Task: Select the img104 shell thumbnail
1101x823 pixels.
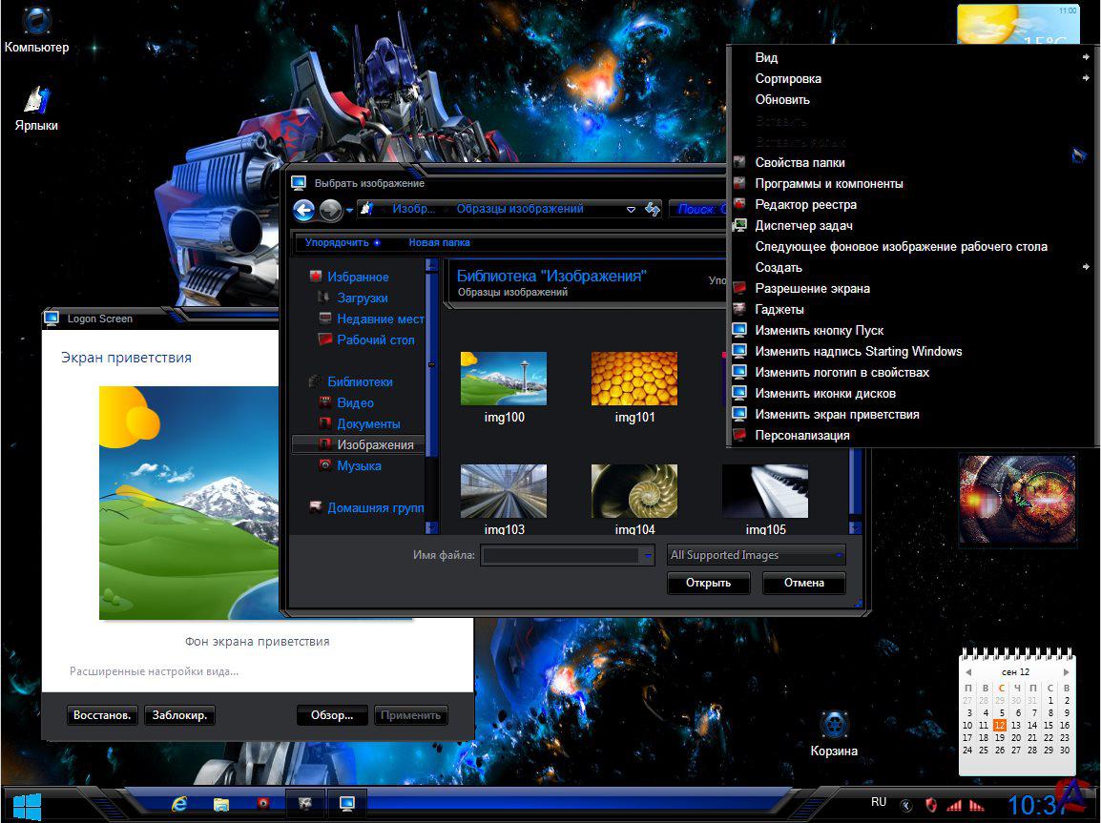Action: coord(634,498)
